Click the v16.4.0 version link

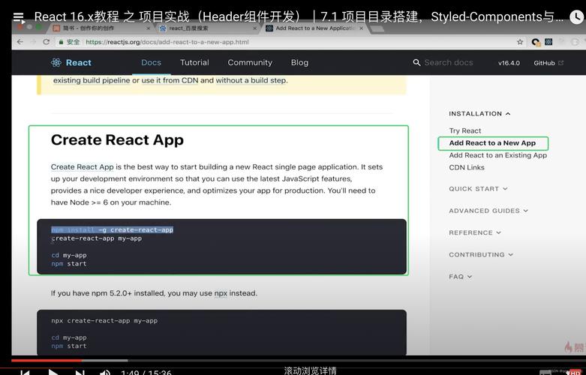click(x=509, y=63)
